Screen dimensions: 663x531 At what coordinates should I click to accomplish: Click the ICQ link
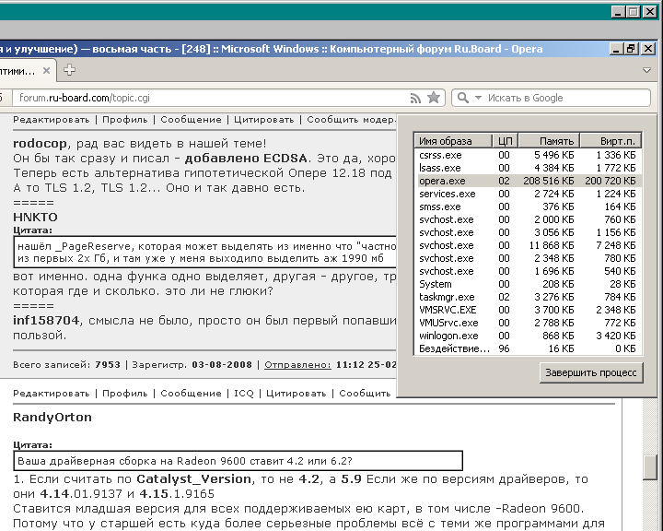pyautogui.click(x=243, y=394)
